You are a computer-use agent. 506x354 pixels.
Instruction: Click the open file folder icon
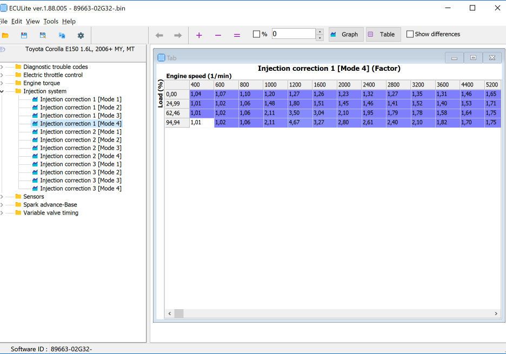(x=5, y=35)
